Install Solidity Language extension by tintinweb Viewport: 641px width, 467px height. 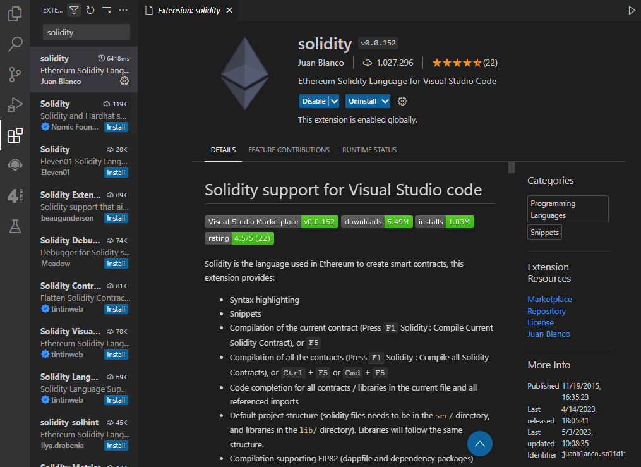[x=116, y=400]
